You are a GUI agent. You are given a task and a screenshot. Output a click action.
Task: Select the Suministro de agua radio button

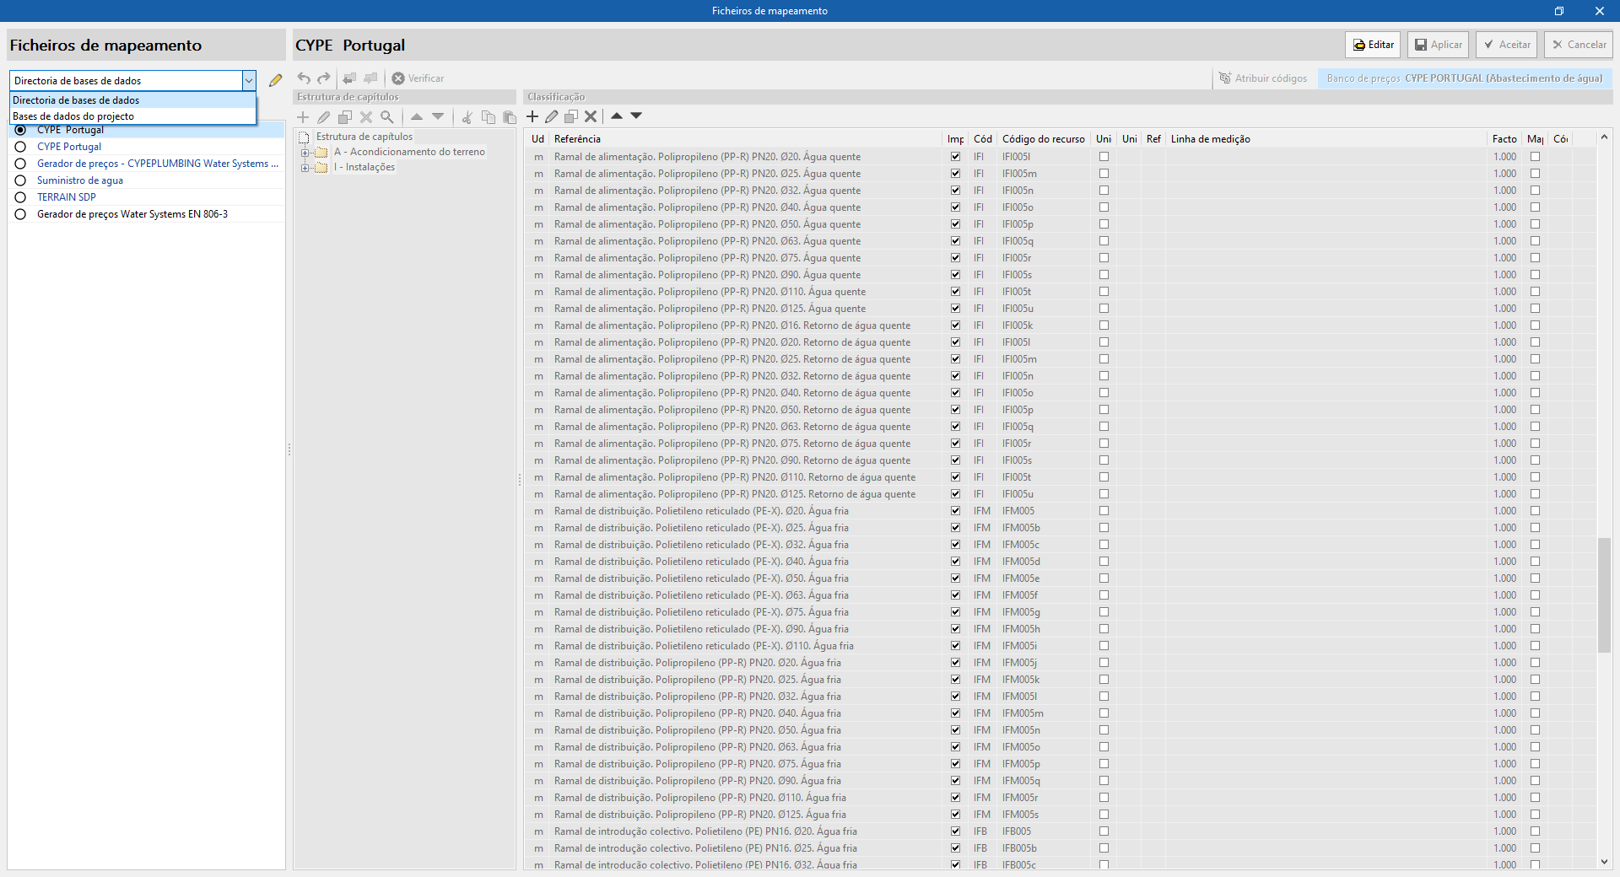point(20,180)
